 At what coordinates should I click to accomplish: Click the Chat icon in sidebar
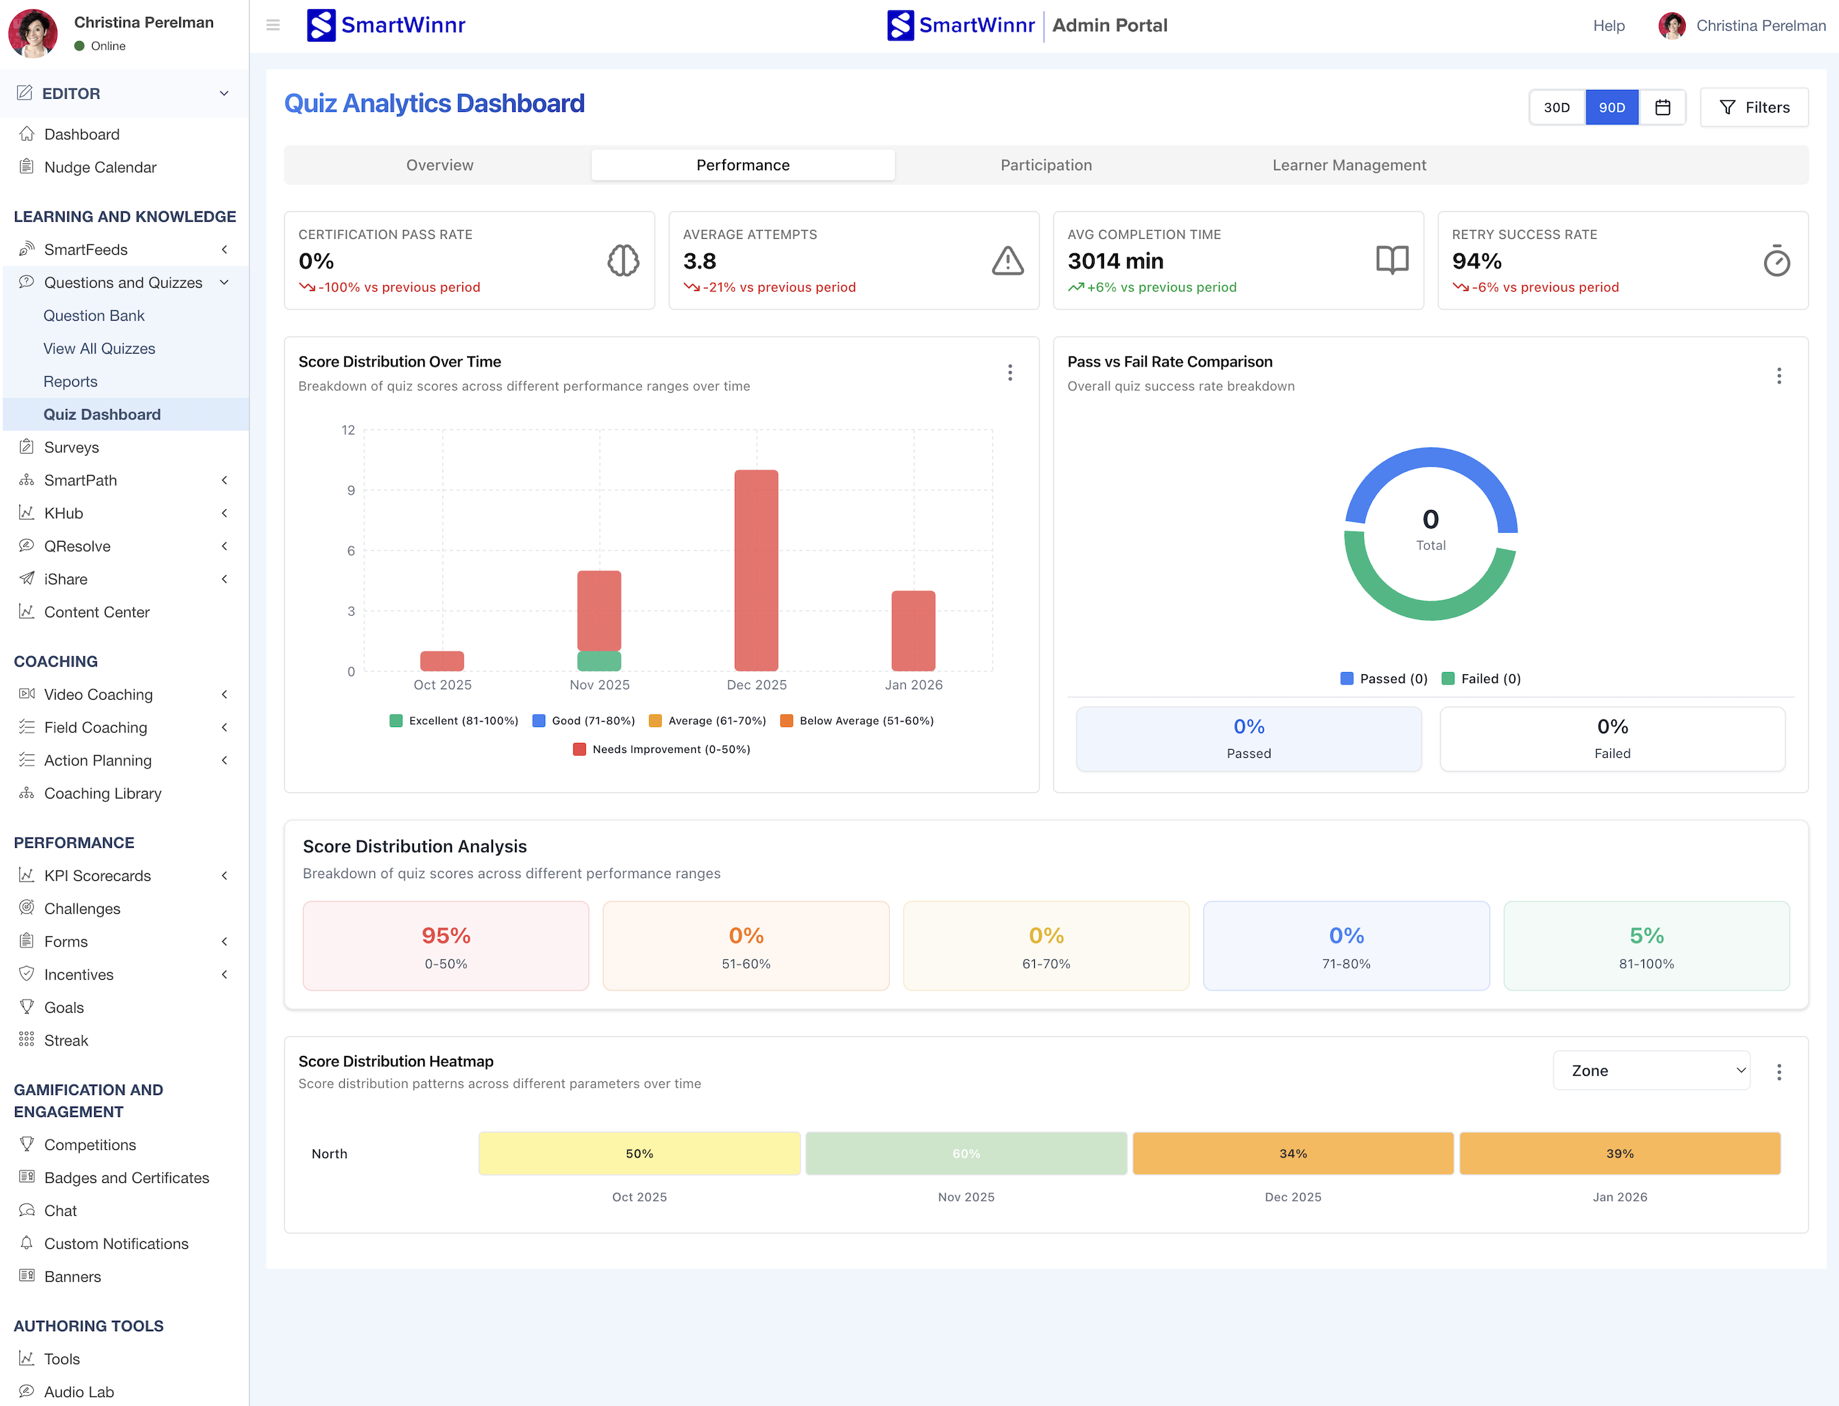pyautogui.click(x=27, y=1210)
